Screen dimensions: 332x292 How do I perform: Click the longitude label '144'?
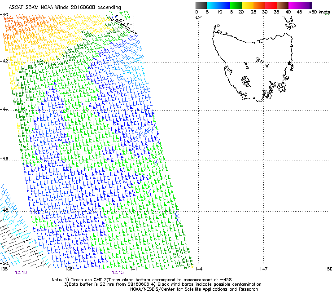point(199,269)
